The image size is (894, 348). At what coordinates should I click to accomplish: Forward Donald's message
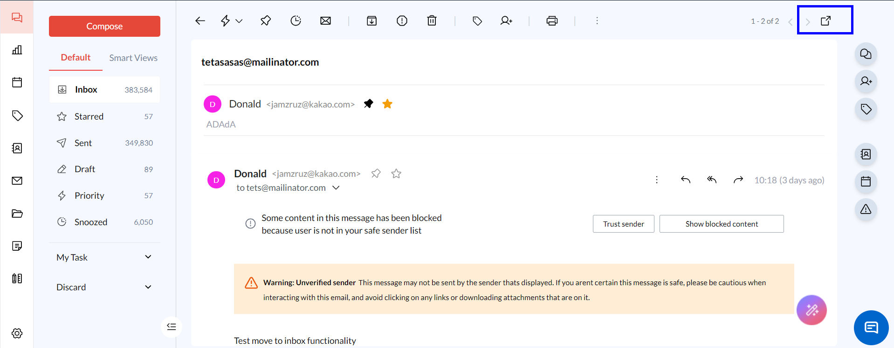(x=738, y=180)
